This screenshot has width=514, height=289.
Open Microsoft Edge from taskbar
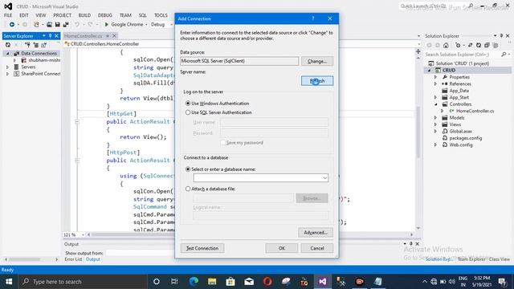click(x=194, y=282)
